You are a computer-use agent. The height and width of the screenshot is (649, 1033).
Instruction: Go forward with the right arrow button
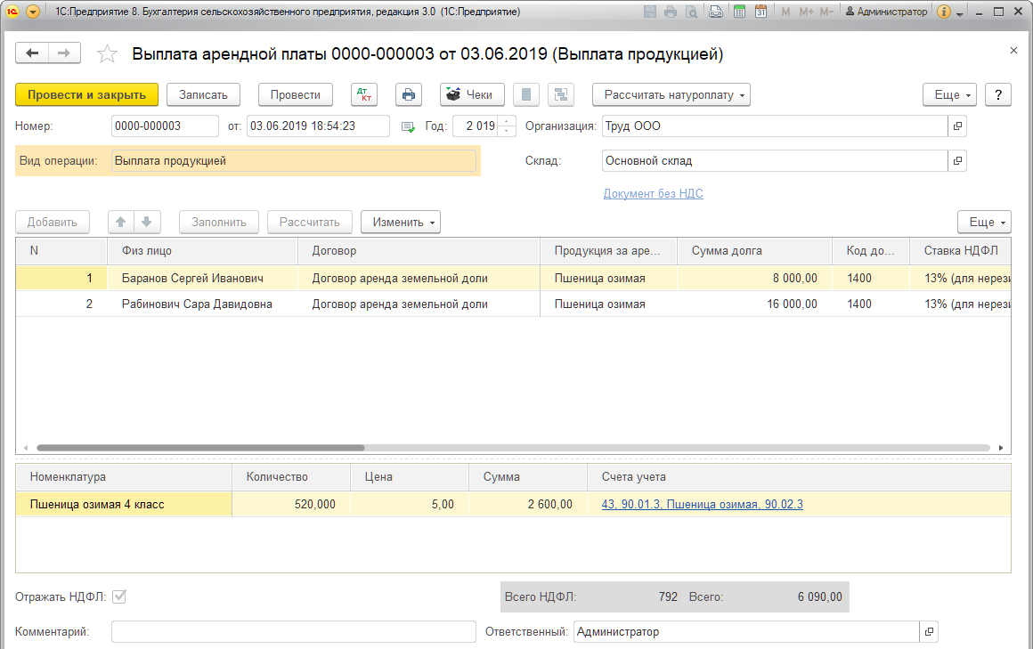[64, 53]
